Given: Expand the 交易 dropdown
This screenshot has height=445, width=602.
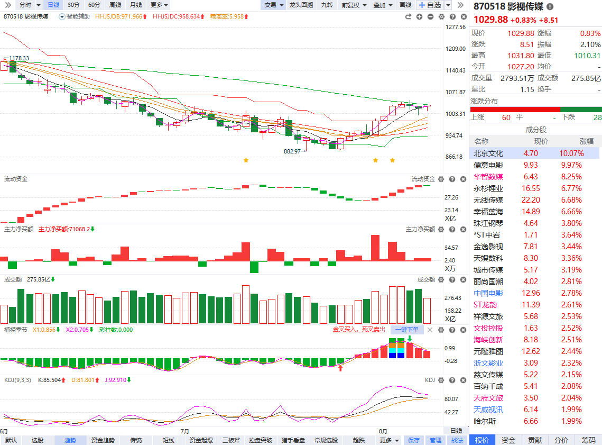Looking at the screenshot, I should (x=274, y=5).
